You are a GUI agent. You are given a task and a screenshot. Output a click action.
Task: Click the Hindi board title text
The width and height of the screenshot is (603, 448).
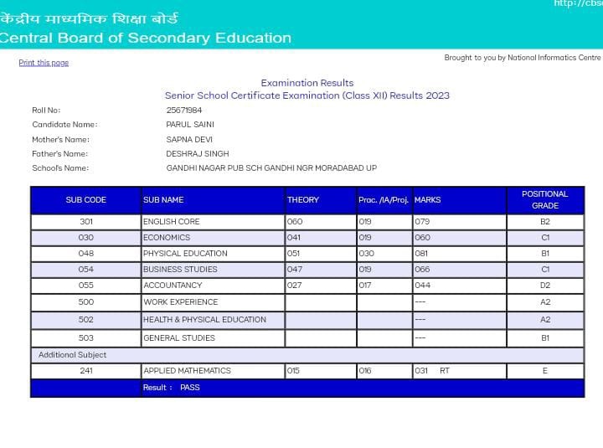click(89, 18)
